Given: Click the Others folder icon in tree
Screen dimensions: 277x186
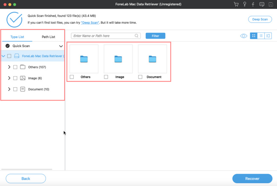Looking at the screenshot, I should [23, 67].
